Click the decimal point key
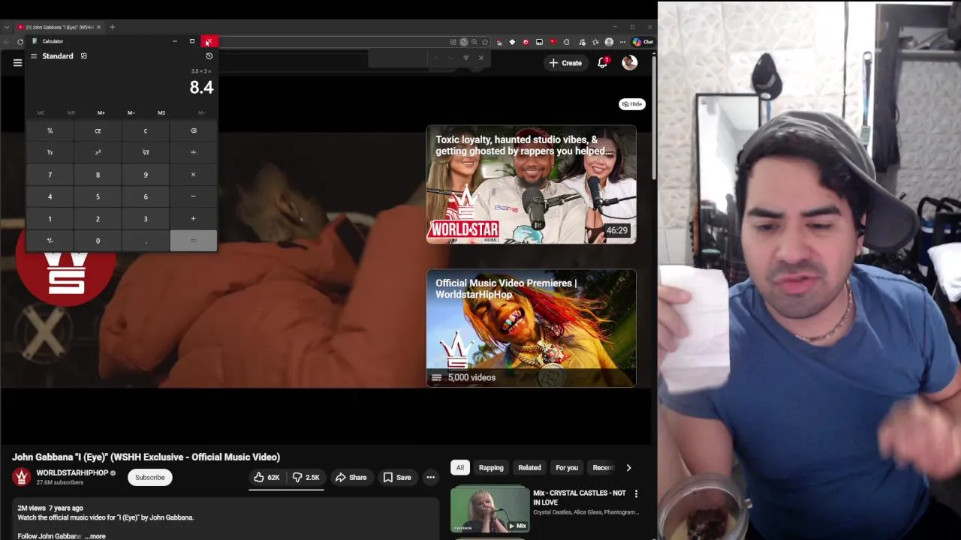Image resolution: width=961 pixels, height=540 pixels. coord(146,241)
